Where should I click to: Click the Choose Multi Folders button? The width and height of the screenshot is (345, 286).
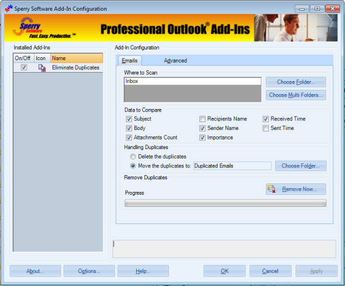pyautogui.click(x=296, y=95)
